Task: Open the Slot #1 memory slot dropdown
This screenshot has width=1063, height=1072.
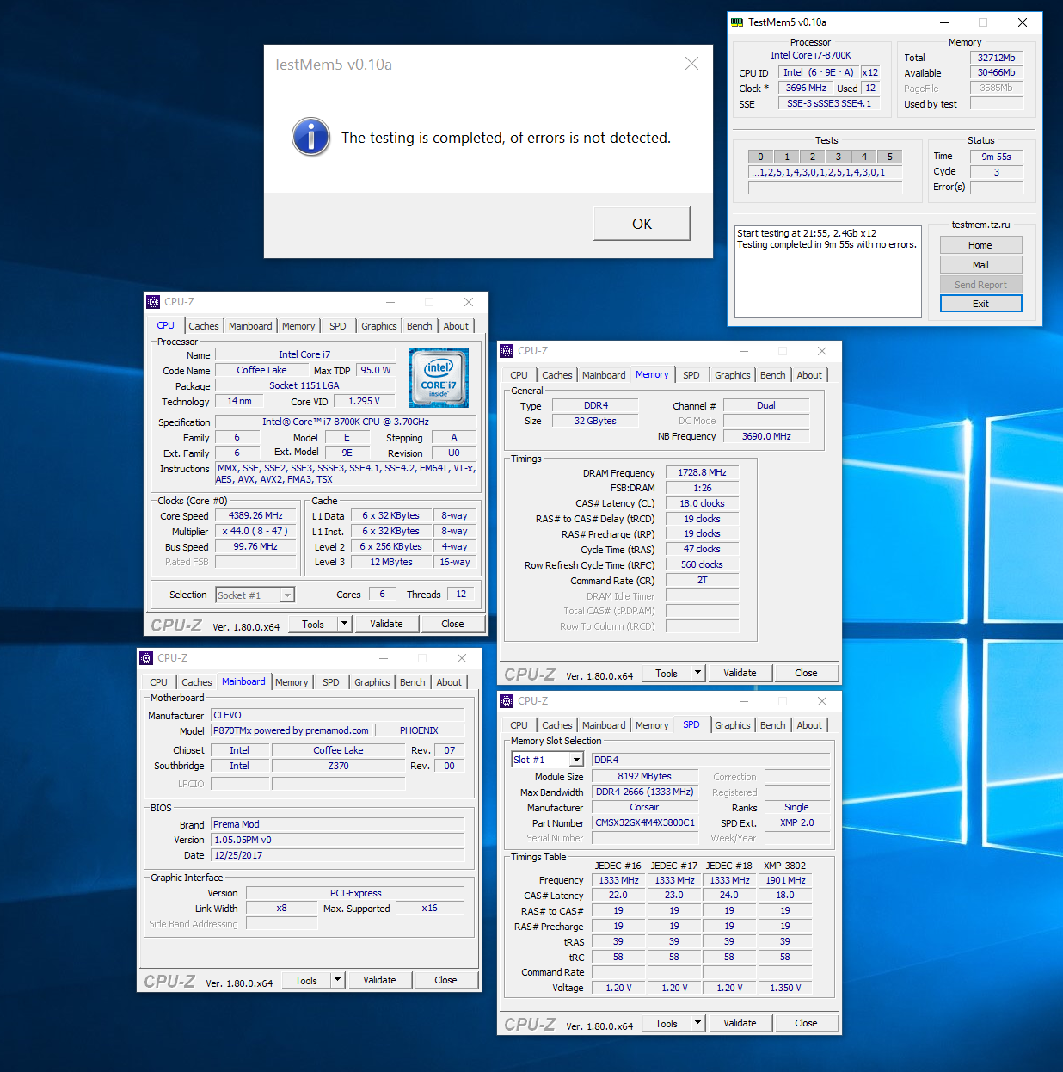Action: (x=576, y=760)
